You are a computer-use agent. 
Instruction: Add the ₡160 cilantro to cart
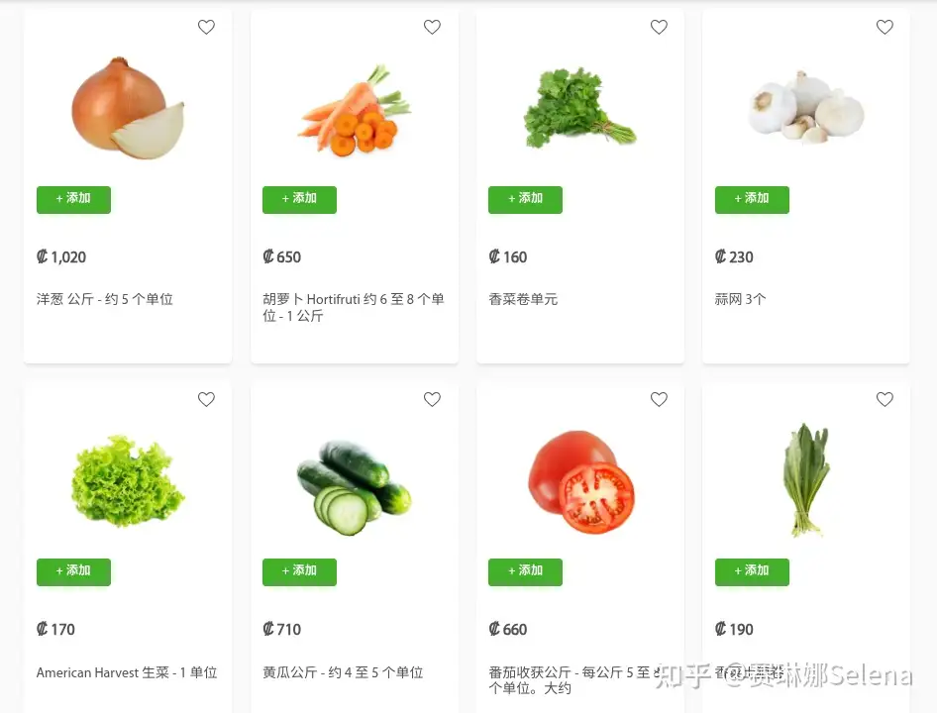525,199
